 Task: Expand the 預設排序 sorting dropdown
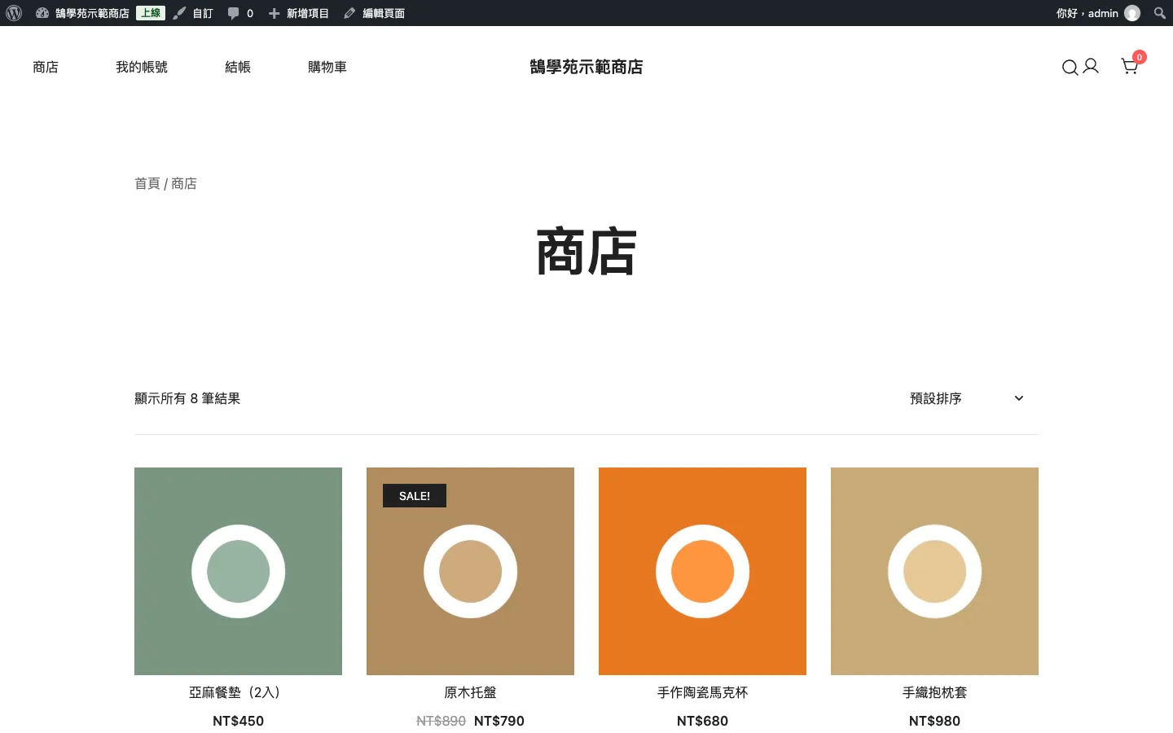click(967, 398)
